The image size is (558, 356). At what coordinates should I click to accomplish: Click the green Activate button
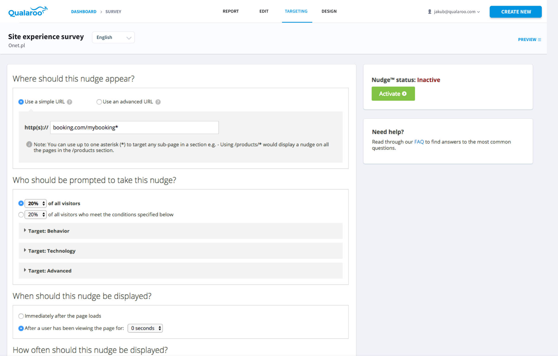393,94
